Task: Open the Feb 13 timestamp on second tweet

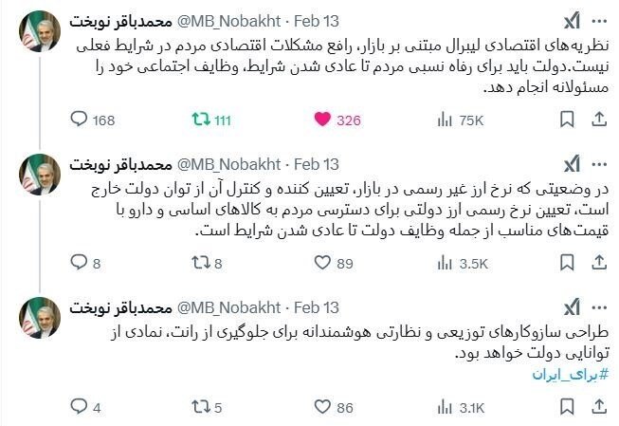Action: click(x=318, y=164)
